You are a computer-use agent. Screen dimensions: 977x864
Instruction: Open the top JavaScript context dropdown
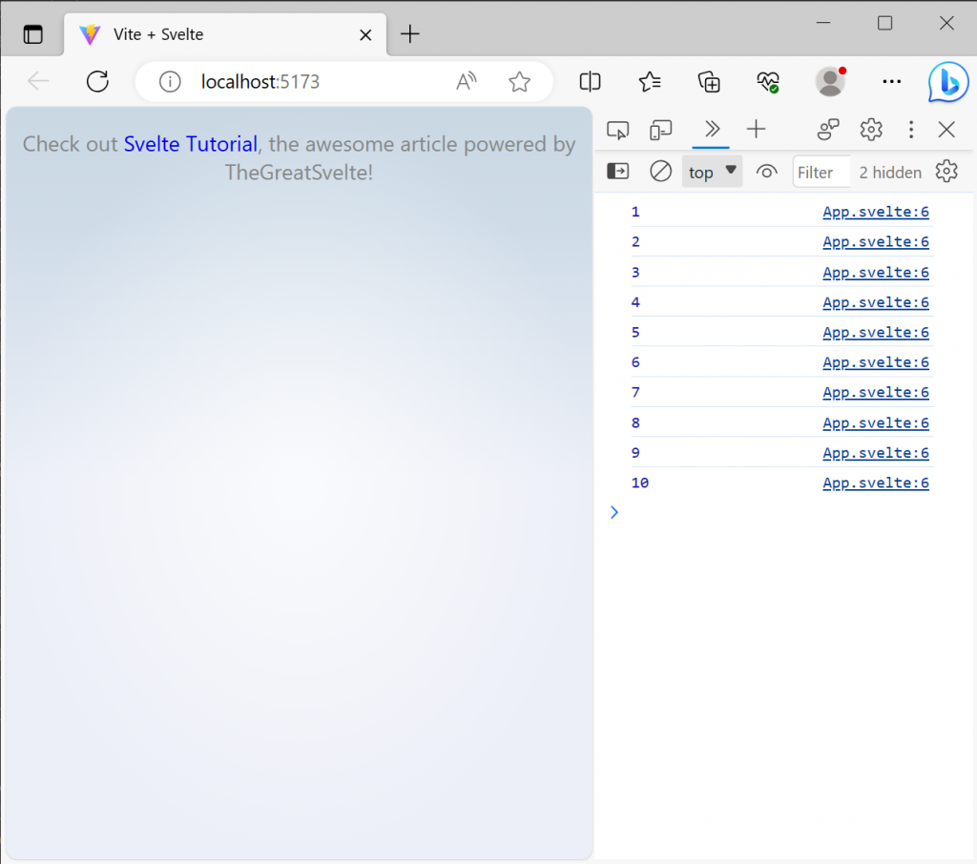pyautogui.click(x=712, y=172)
